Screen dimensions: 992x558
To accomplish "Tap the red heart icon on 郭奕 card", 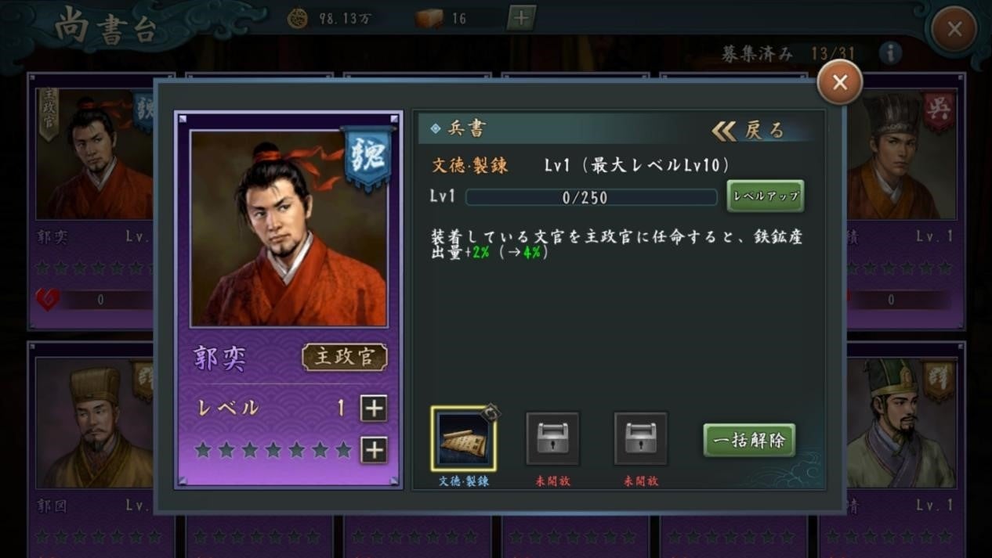I will (x=48, y=299).
